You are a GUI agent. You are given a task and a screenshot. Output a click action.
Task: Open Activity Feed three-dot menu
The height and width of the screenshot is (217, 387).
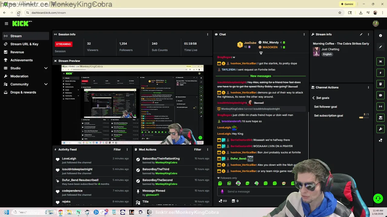pos(127,149)
